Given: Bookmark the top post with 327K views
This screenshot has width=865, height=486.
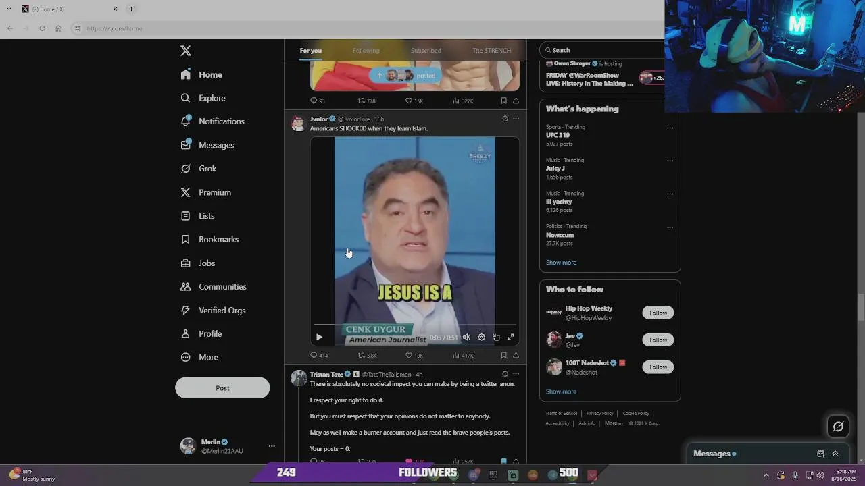Looking at the screenshot, I should [503, 101].
